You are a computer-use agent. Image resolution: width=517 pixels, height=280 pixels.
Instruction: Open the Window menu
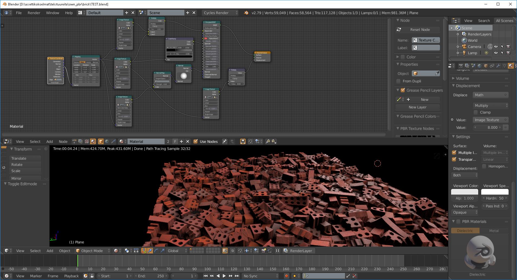[x=52, y=13]
